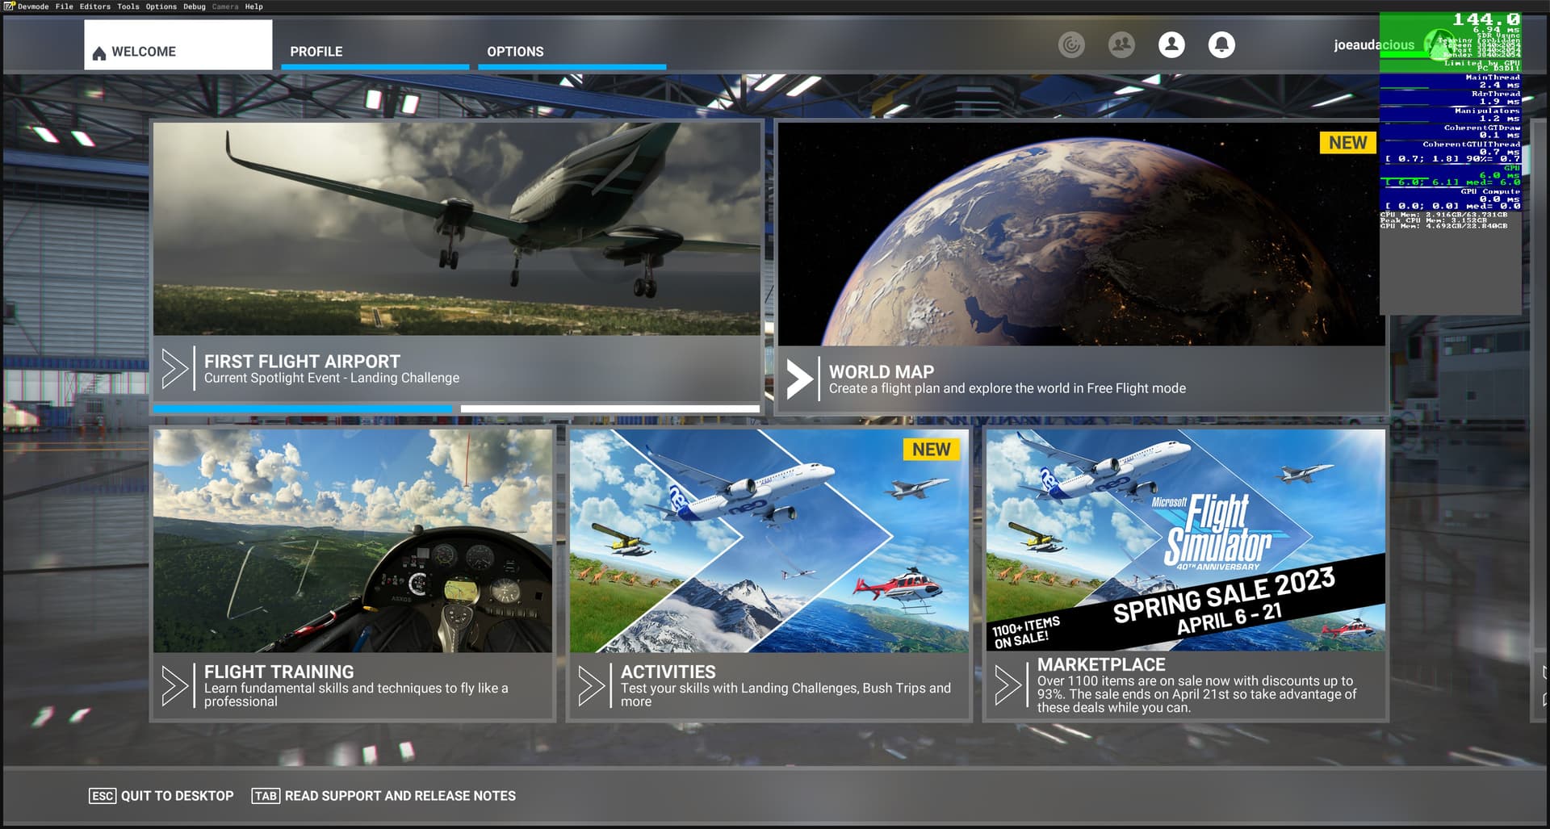Click Quit to Desktop button
The width and height of the screenshot is (1550, 829).
(x=161, y=796)
